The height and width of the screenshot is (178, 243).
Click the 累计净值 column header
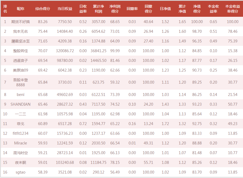coord(182,9)
